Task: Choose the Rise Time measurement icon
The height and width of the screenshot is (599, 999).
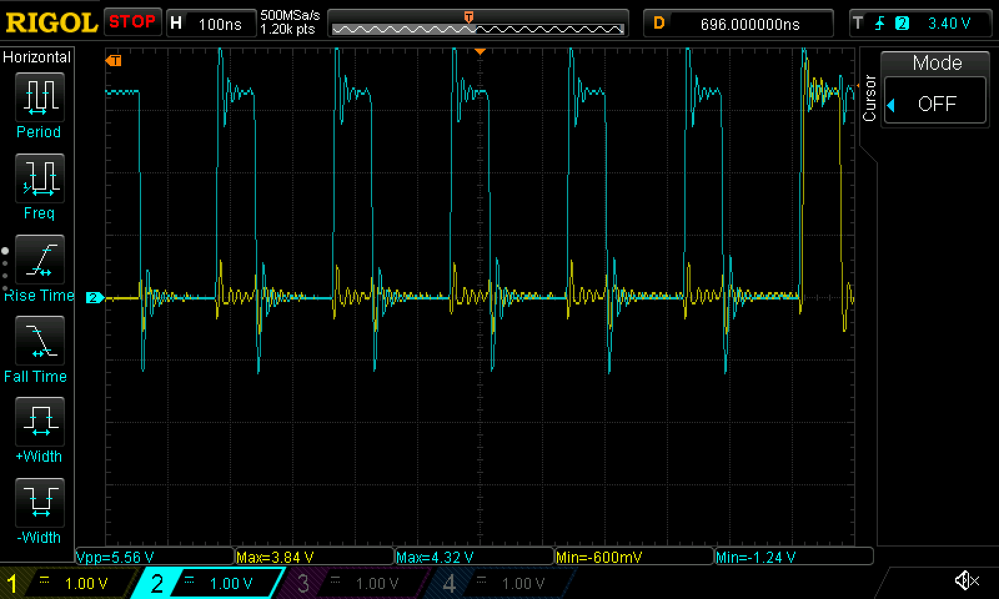Action: (39, 260)
